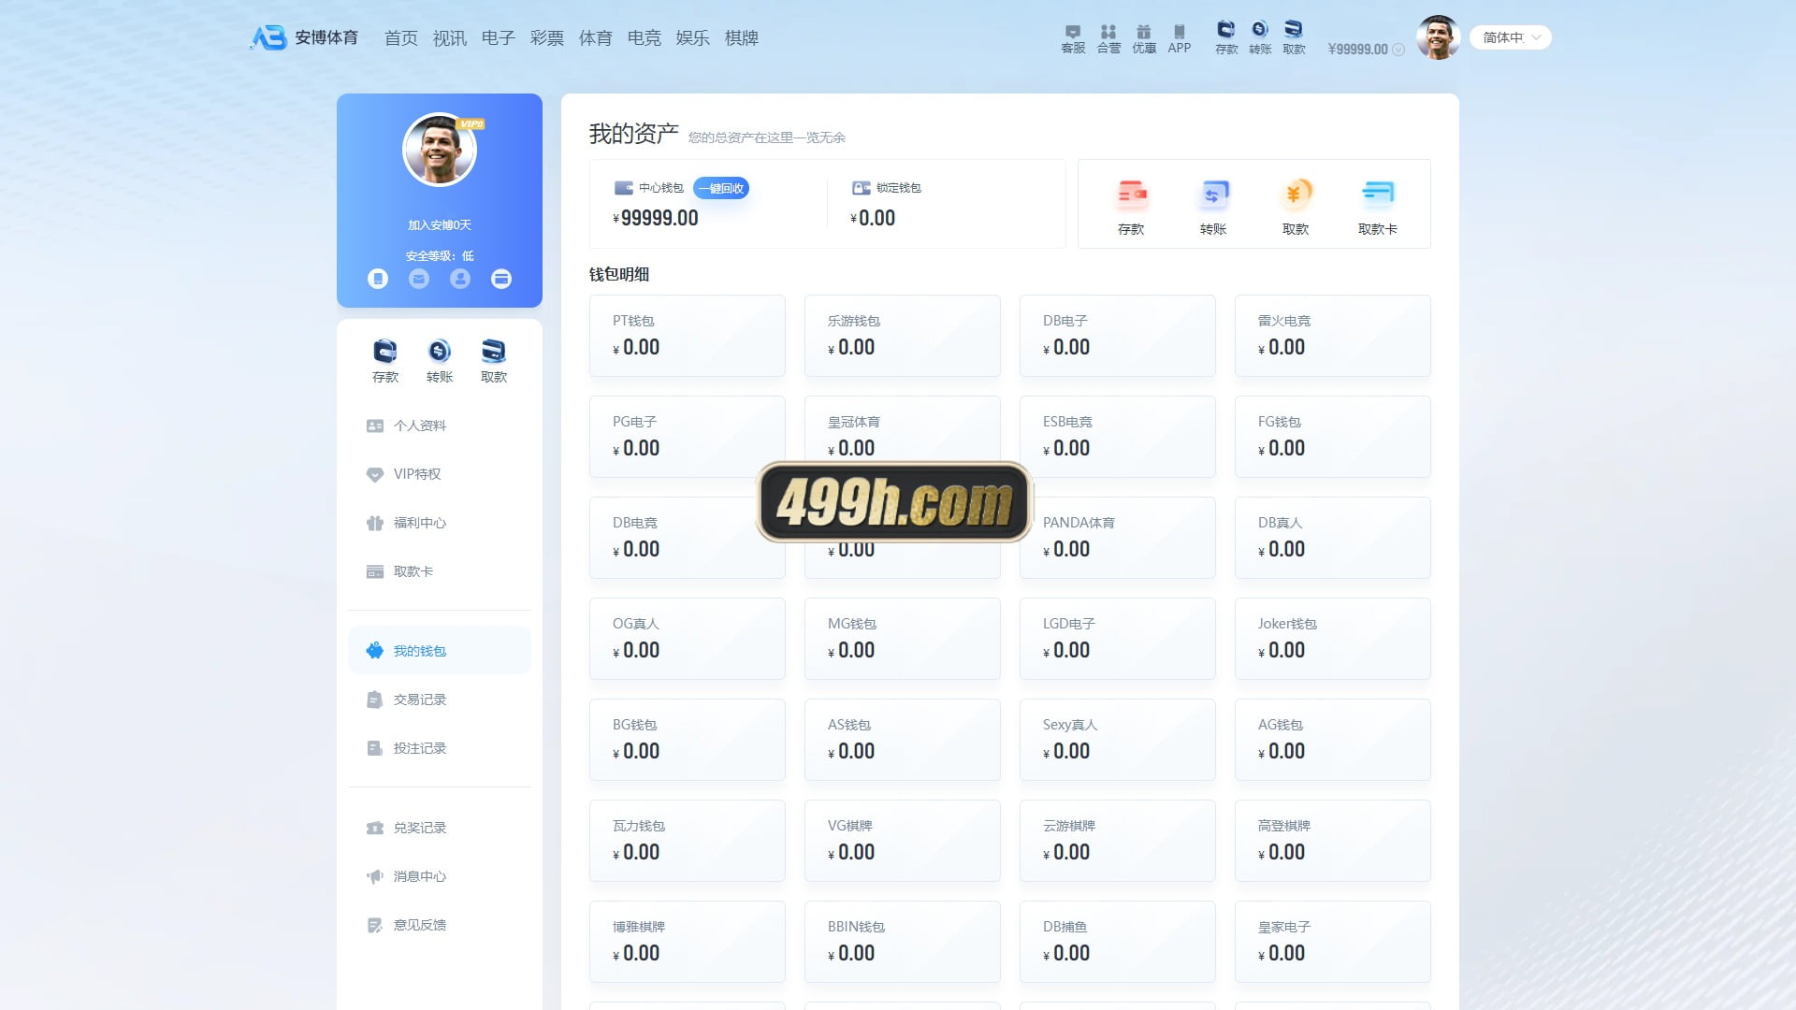Screen dimensions: 1796x1010
Task: Open 投注记录 in sidebar
Action: (x=440, y=748)
